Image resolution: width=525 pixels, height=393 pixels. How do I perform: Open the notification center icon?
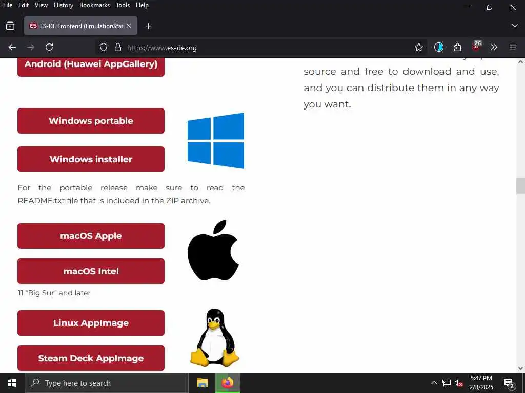(x=509, y=383)
